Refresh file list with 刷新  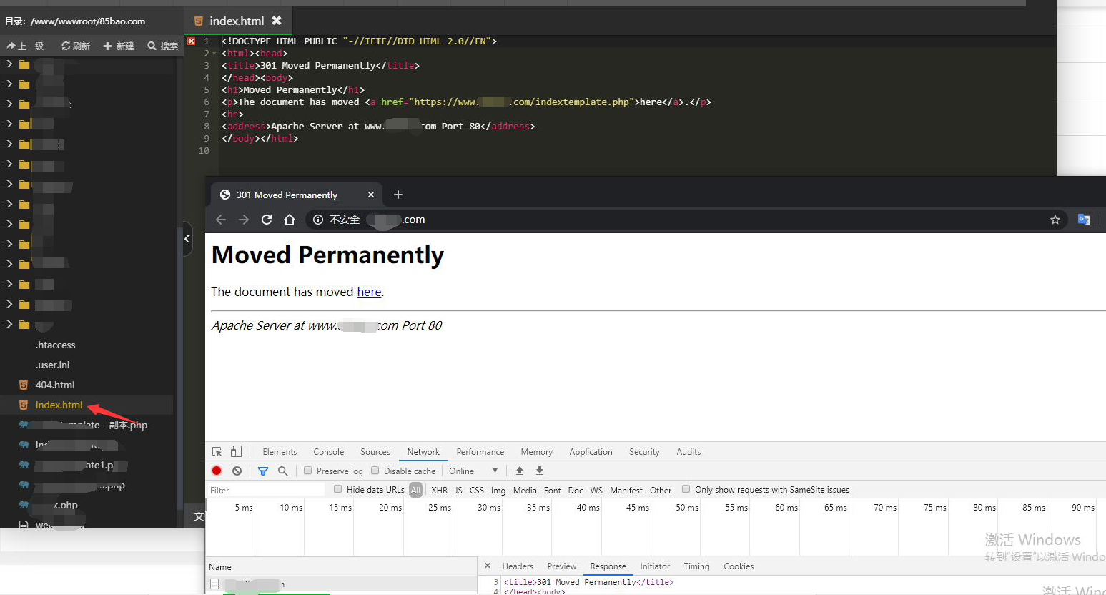click(x=76, y=46)
